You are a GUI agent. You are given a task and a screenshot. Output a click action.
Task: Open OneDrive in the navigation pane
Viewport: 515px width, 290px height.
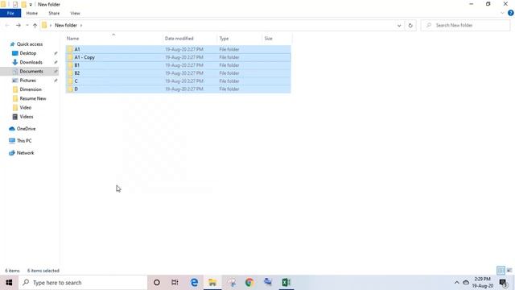click(x=26, y=129)
